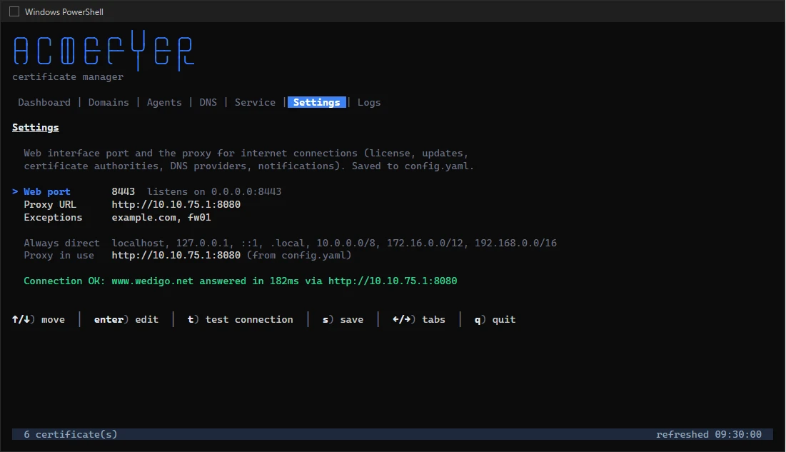Click the q) quit shortcut
This screenshot has height=452, width=786.
pos(495,320)
